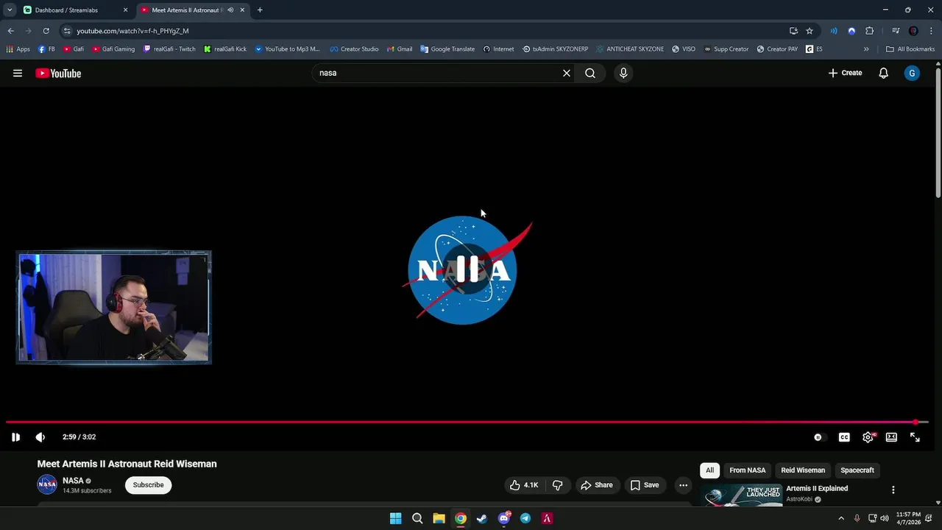Image resolution: width=942 pixels, height=530 pixels.
Task: Open the Gmail bookmark
Action: (400, 49)
